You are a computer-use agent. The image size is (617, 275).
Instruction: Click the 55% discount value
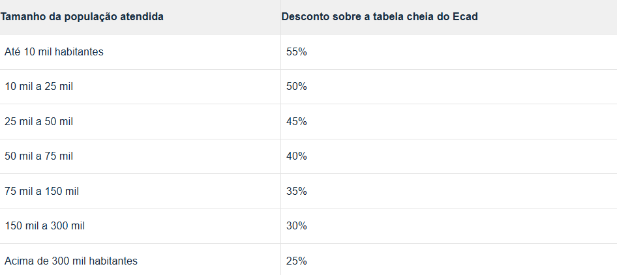(297, 51)
